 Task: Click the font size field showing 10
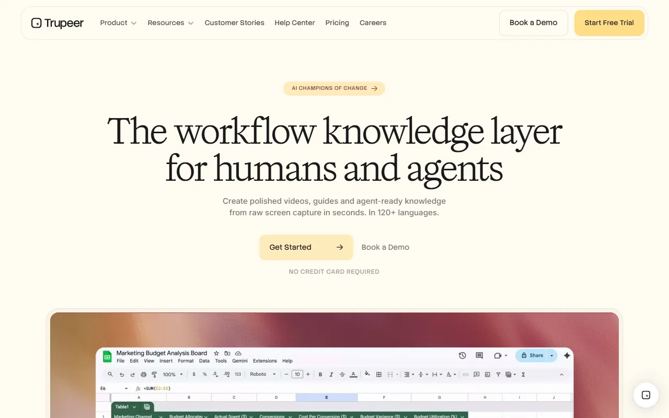[297, 374]
